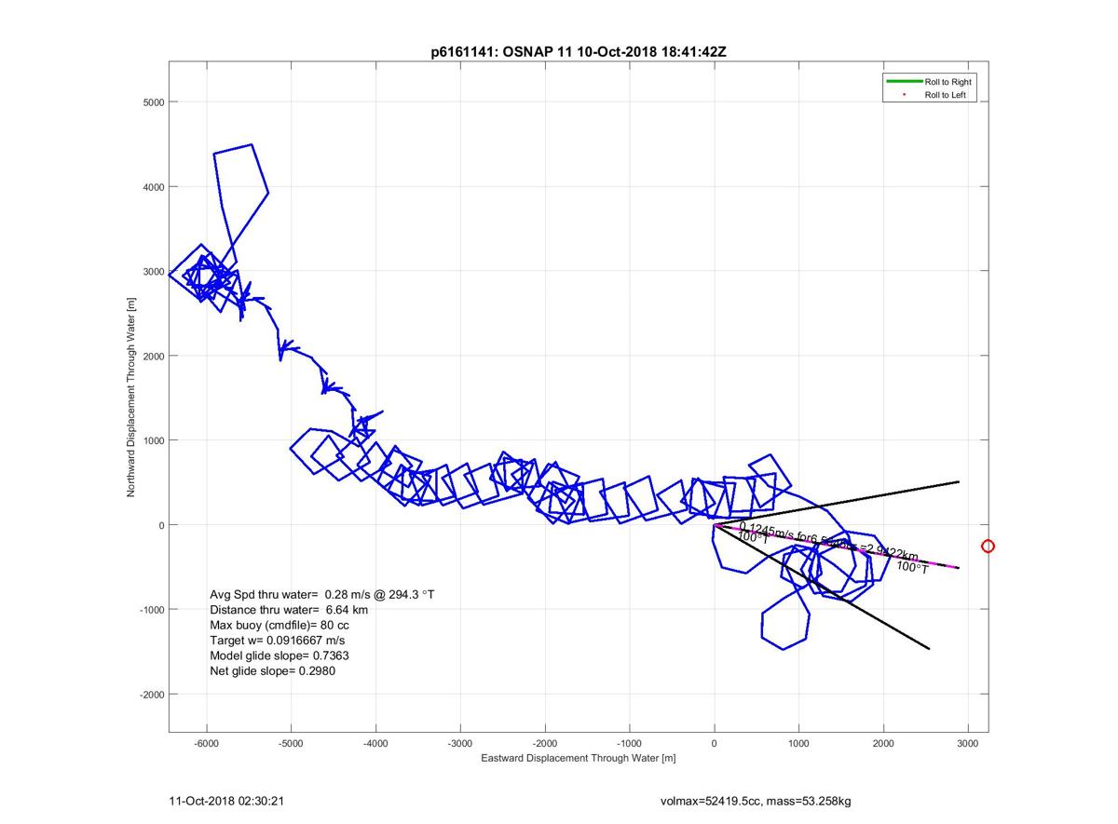Click the x-axis tick label 3000
This screenshot has width=1118, height=824.
tap(968, 744)
